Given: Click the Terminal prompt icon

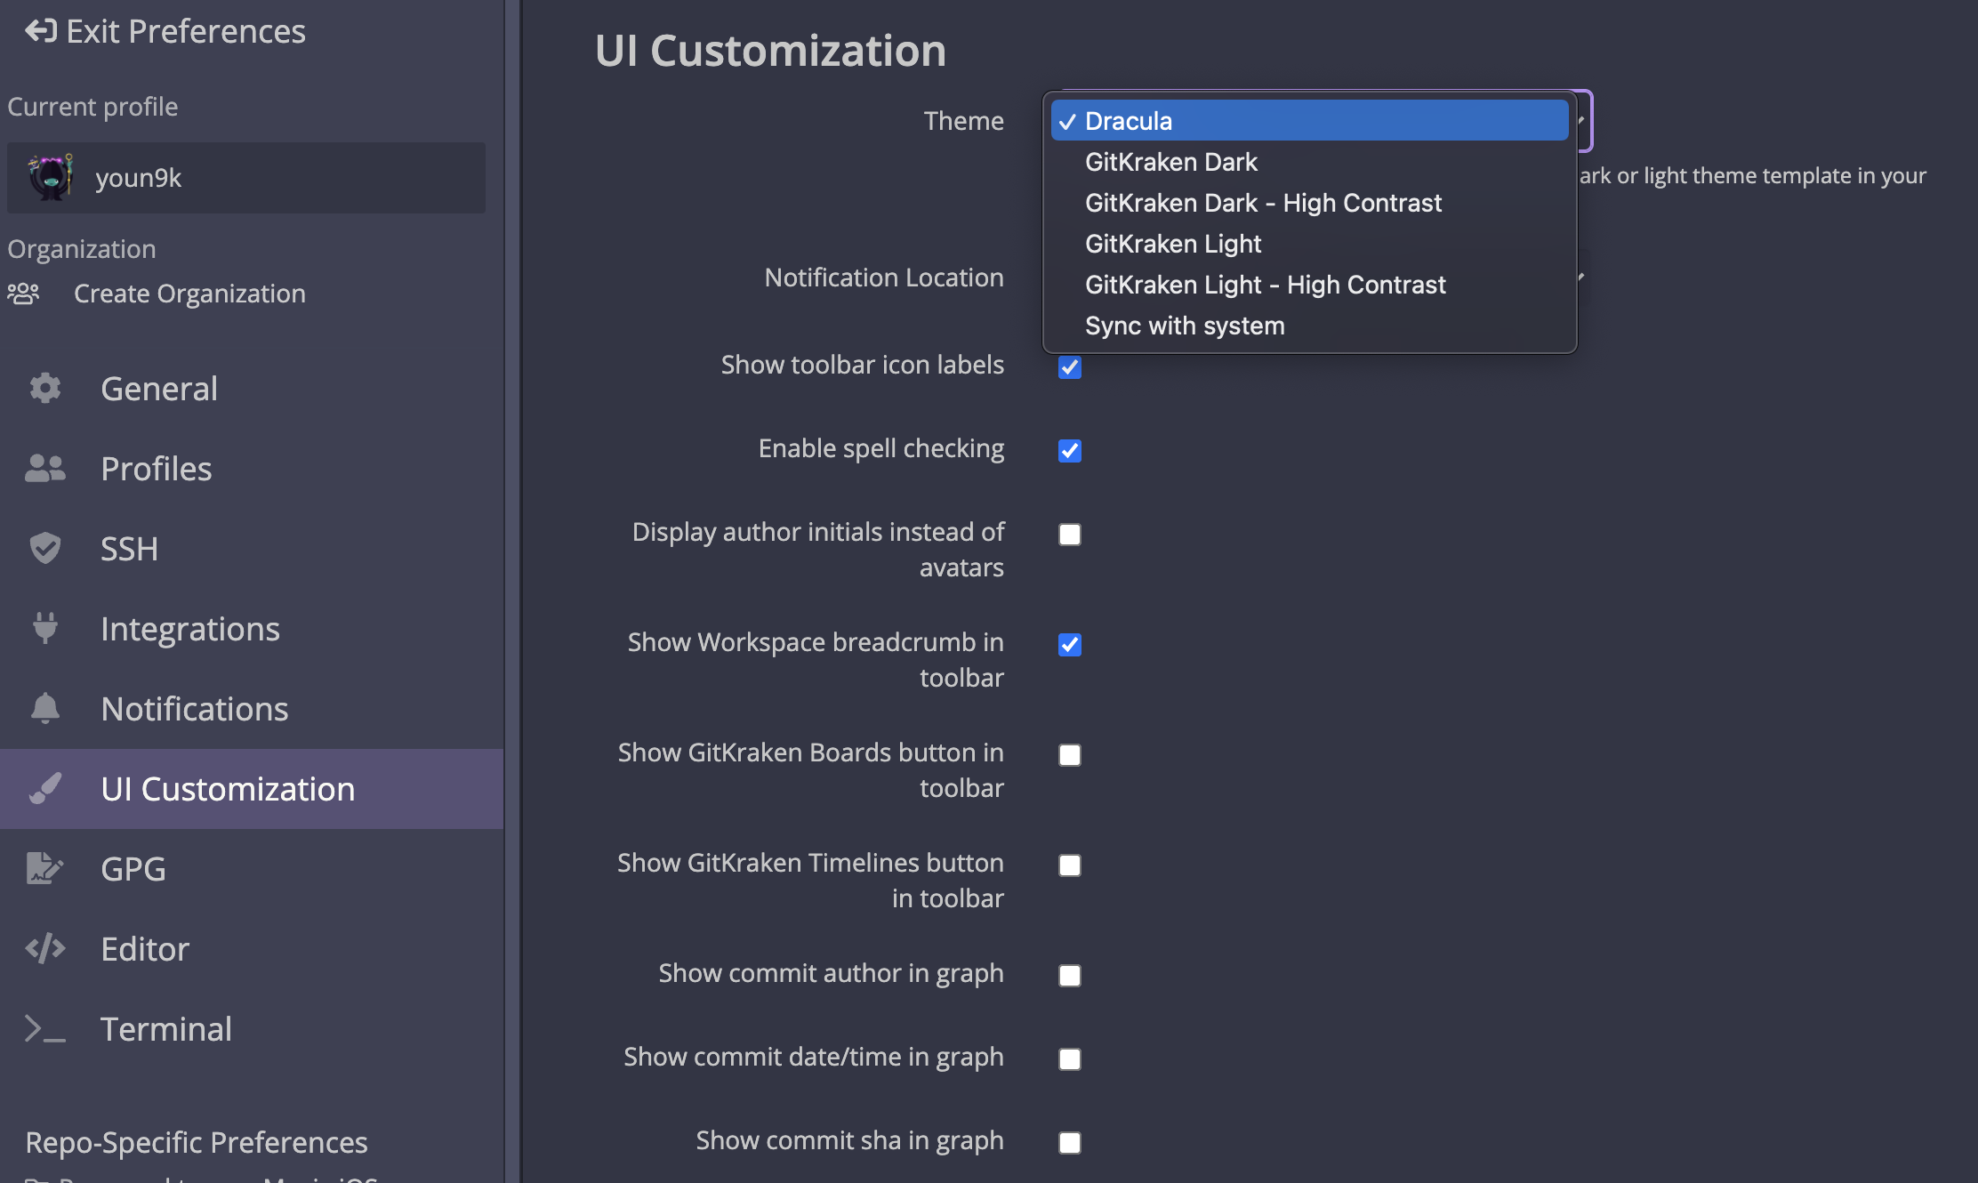Looking at the screenshot, I should (x=44, y=1029).
